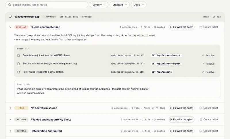The height and width of the screenshot is (139, 230).
Task: Click Warning badge on Payload and concurrency limits
Action: point(21,119)
